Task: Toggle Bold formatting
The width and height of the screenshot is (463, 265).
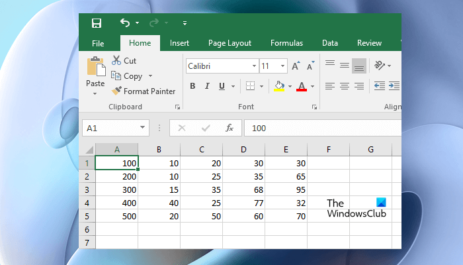Action: [192, 86]
